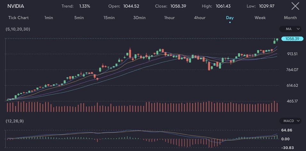
Task: Switch to the Tick Chart view
Action: point(18,18)
